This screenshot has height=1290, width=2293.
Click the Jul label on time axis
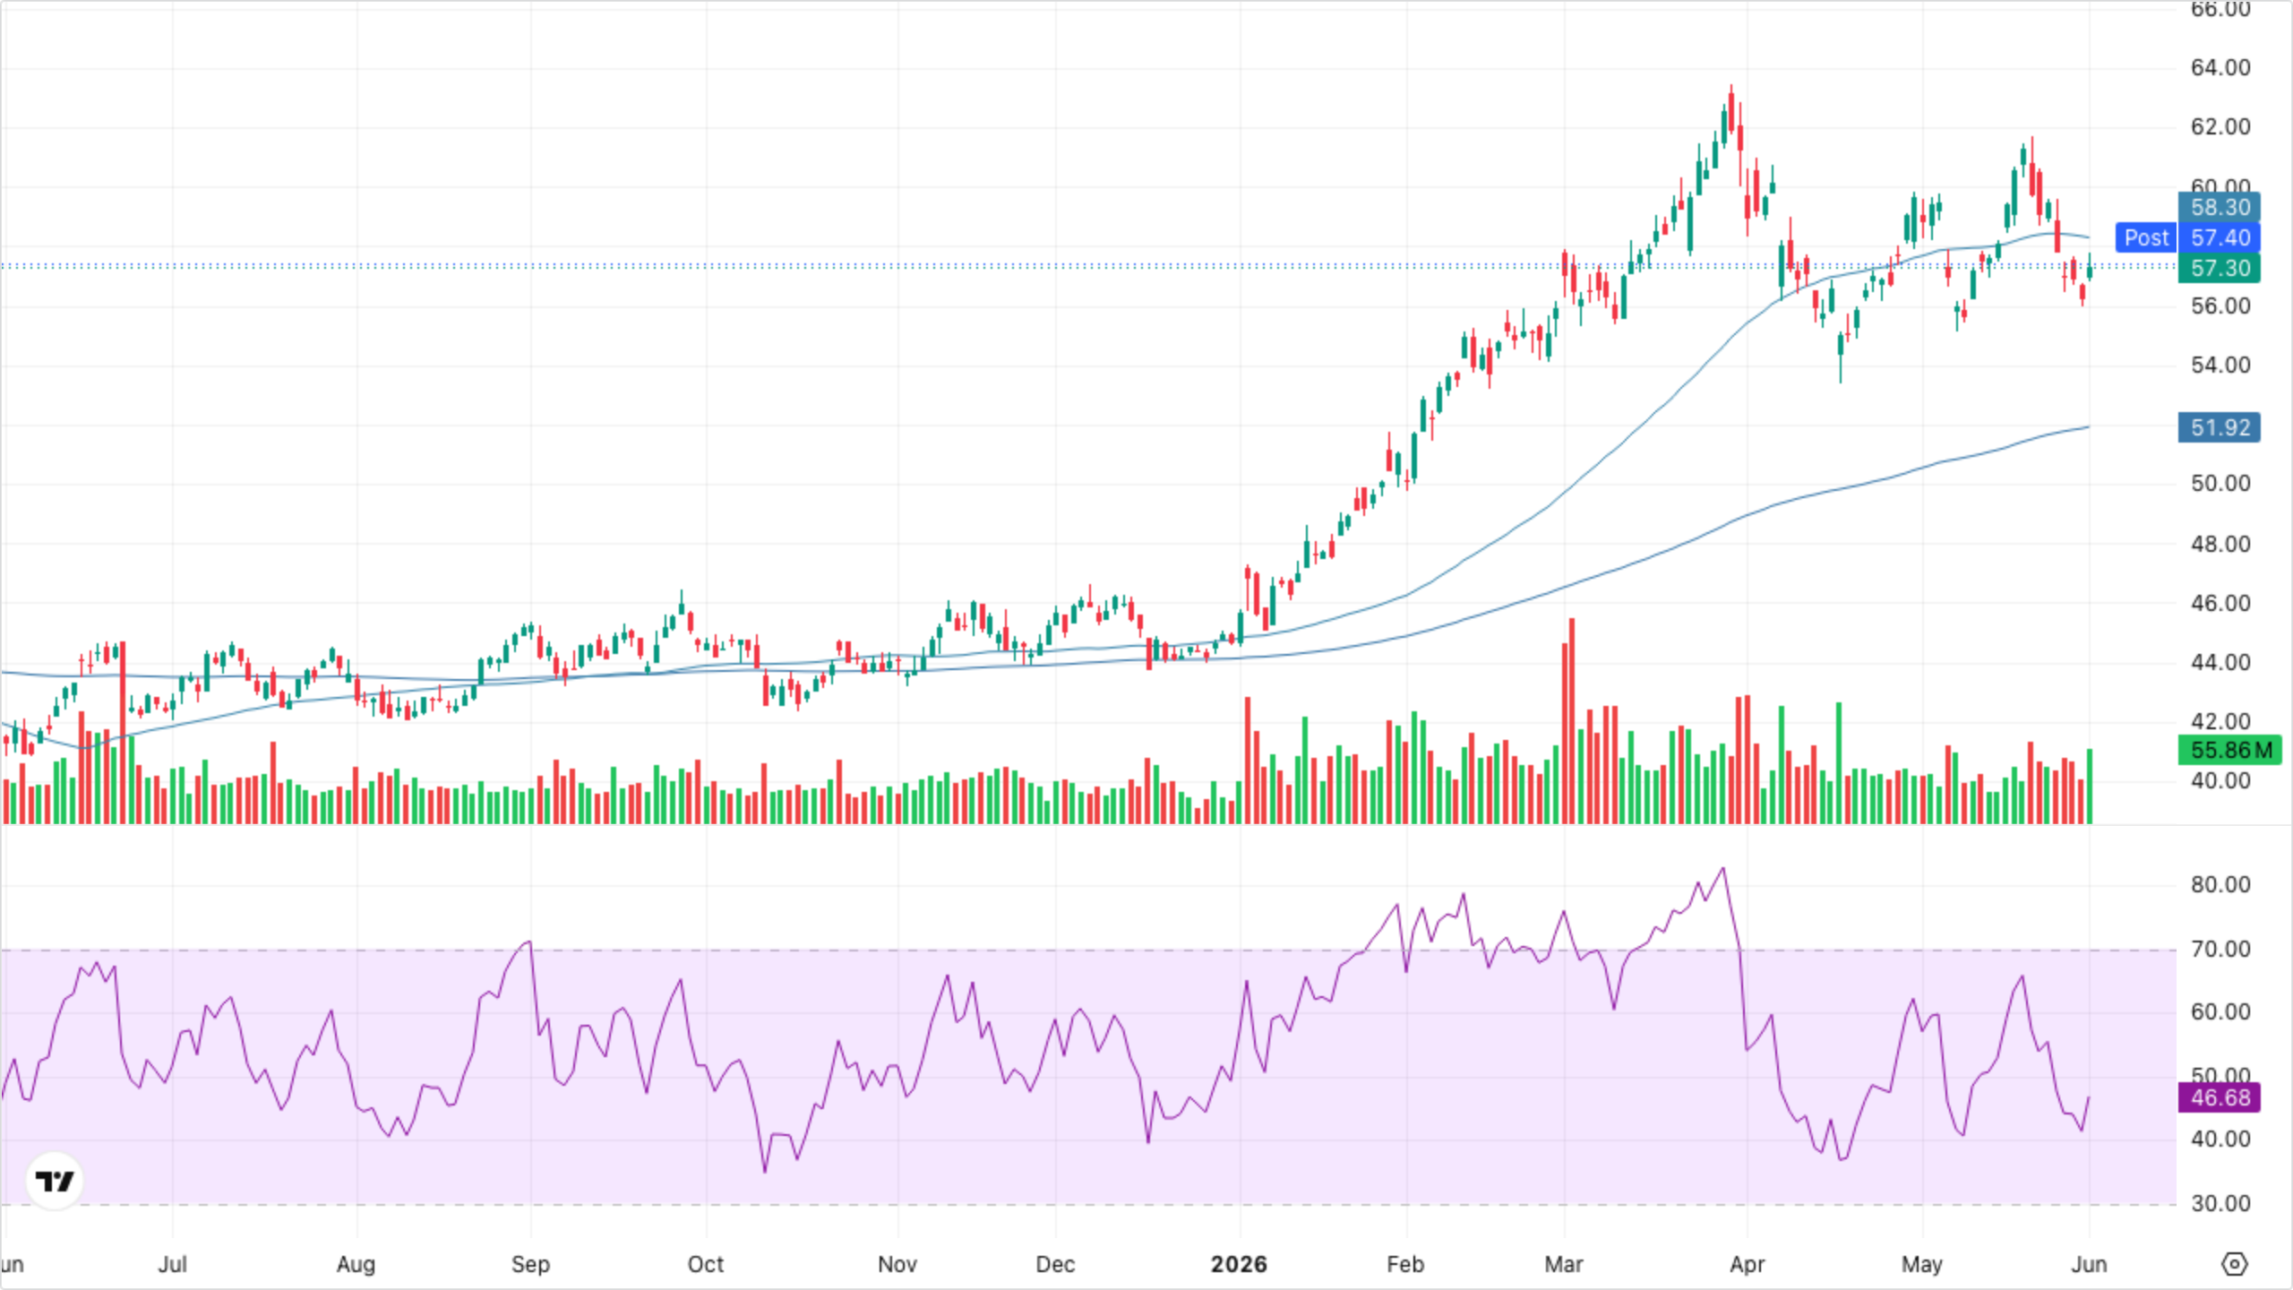point(172,1264)
